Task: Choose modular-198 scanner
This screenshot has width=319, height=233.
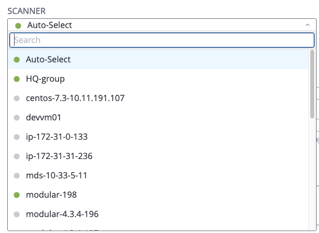Action: tap(51, 195)
